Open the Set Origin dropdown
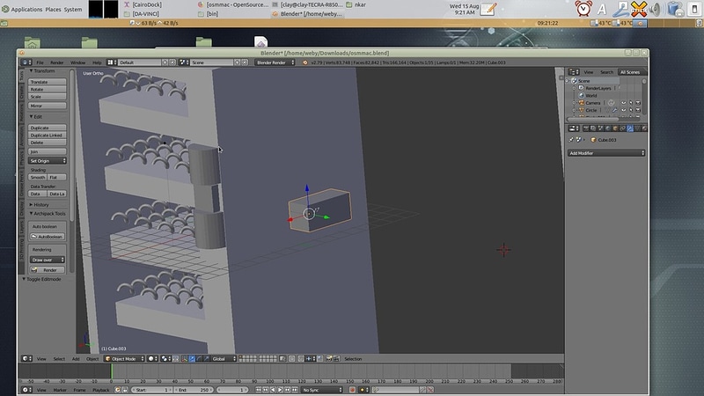704x396 pixels. (x=48, y=161)
